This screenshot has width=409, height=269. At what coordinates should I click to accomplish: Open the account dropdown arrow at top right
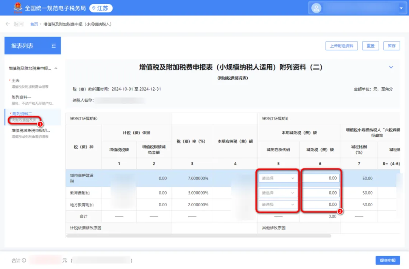(x=401, y=8)
